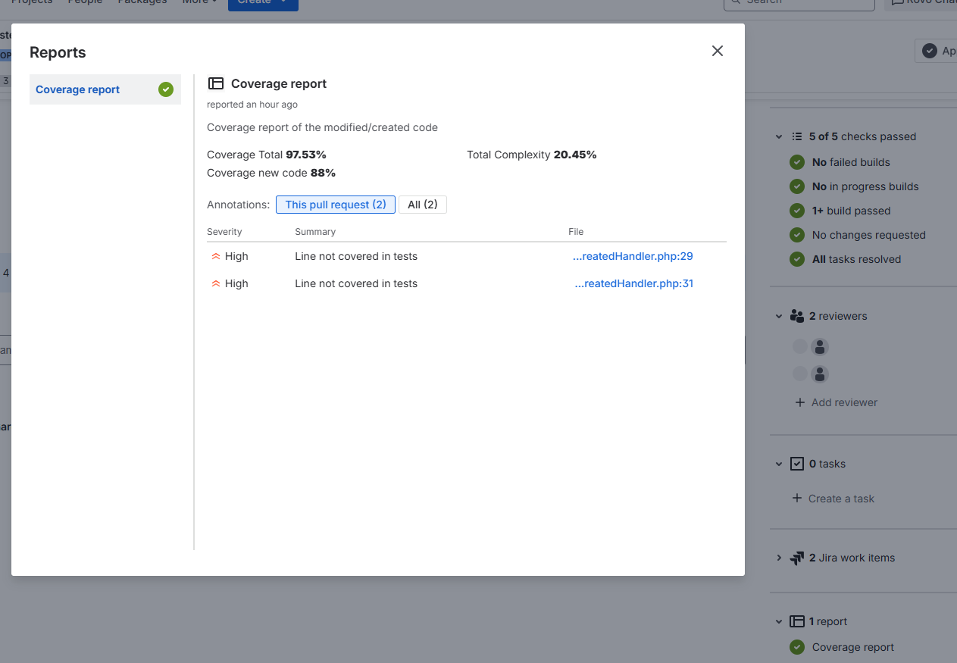The height and width of the screenshot is (663, 957).
Task: Collapse the reviewers section
Action: pyautogui.click(x=779, y=317)
